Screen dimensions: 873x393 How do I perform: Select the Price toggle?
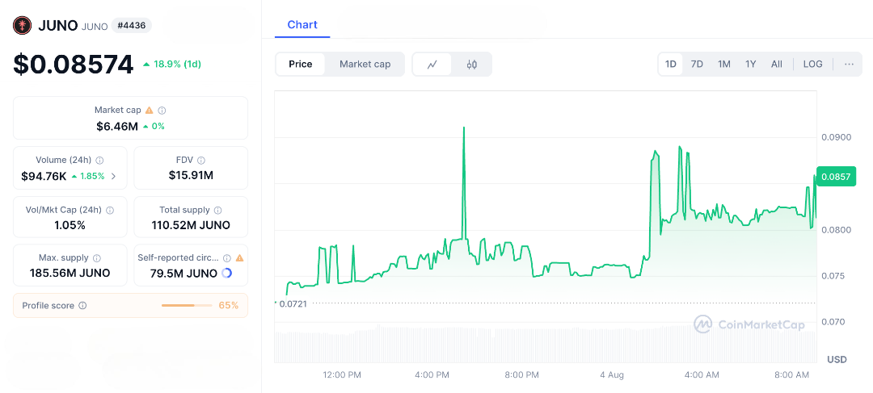pyautogui.click(x=301, y=64)
